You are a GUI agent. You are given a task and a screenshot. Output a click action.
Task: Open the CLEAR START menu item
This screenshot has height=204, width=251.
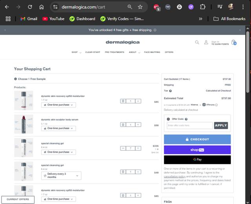[x=93, y=52]
